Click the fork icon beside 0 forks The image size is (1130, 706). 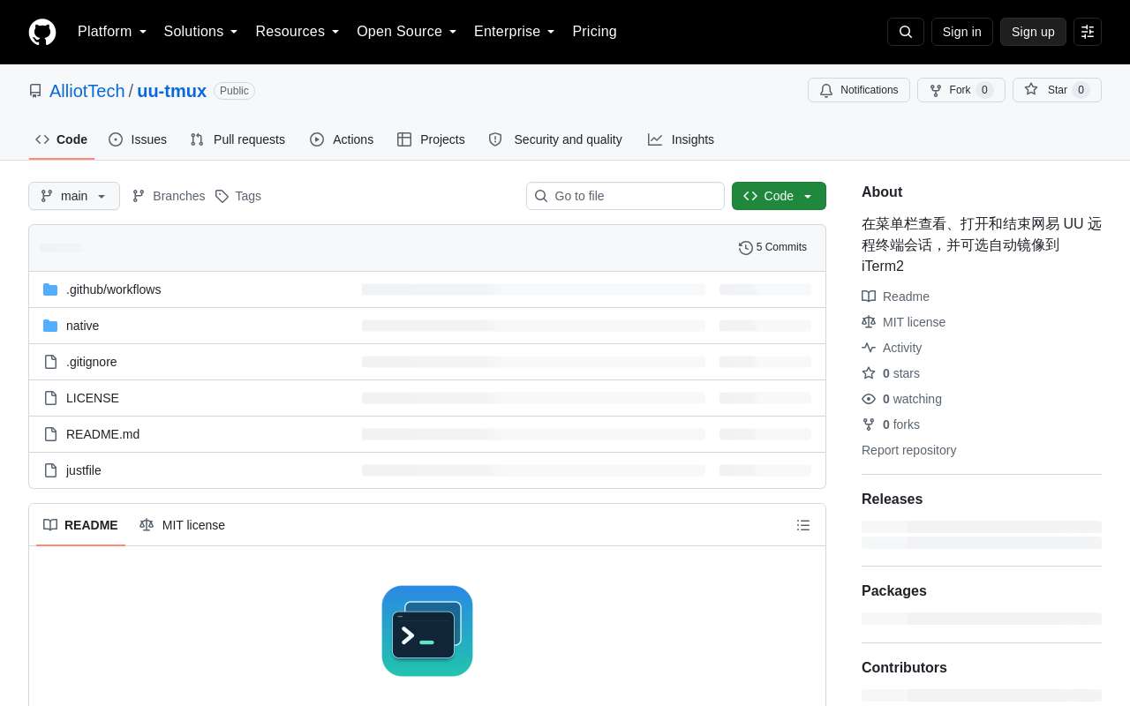click(869, 424)
